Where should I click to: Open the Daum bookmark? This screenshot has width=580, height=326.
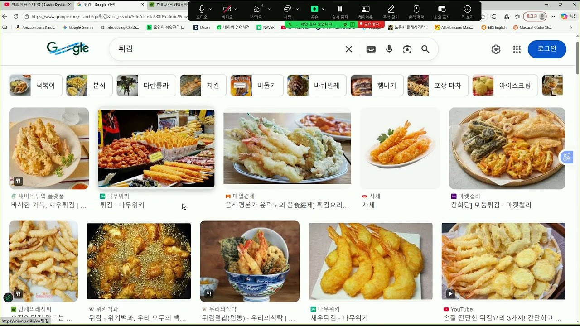[202, 27]
